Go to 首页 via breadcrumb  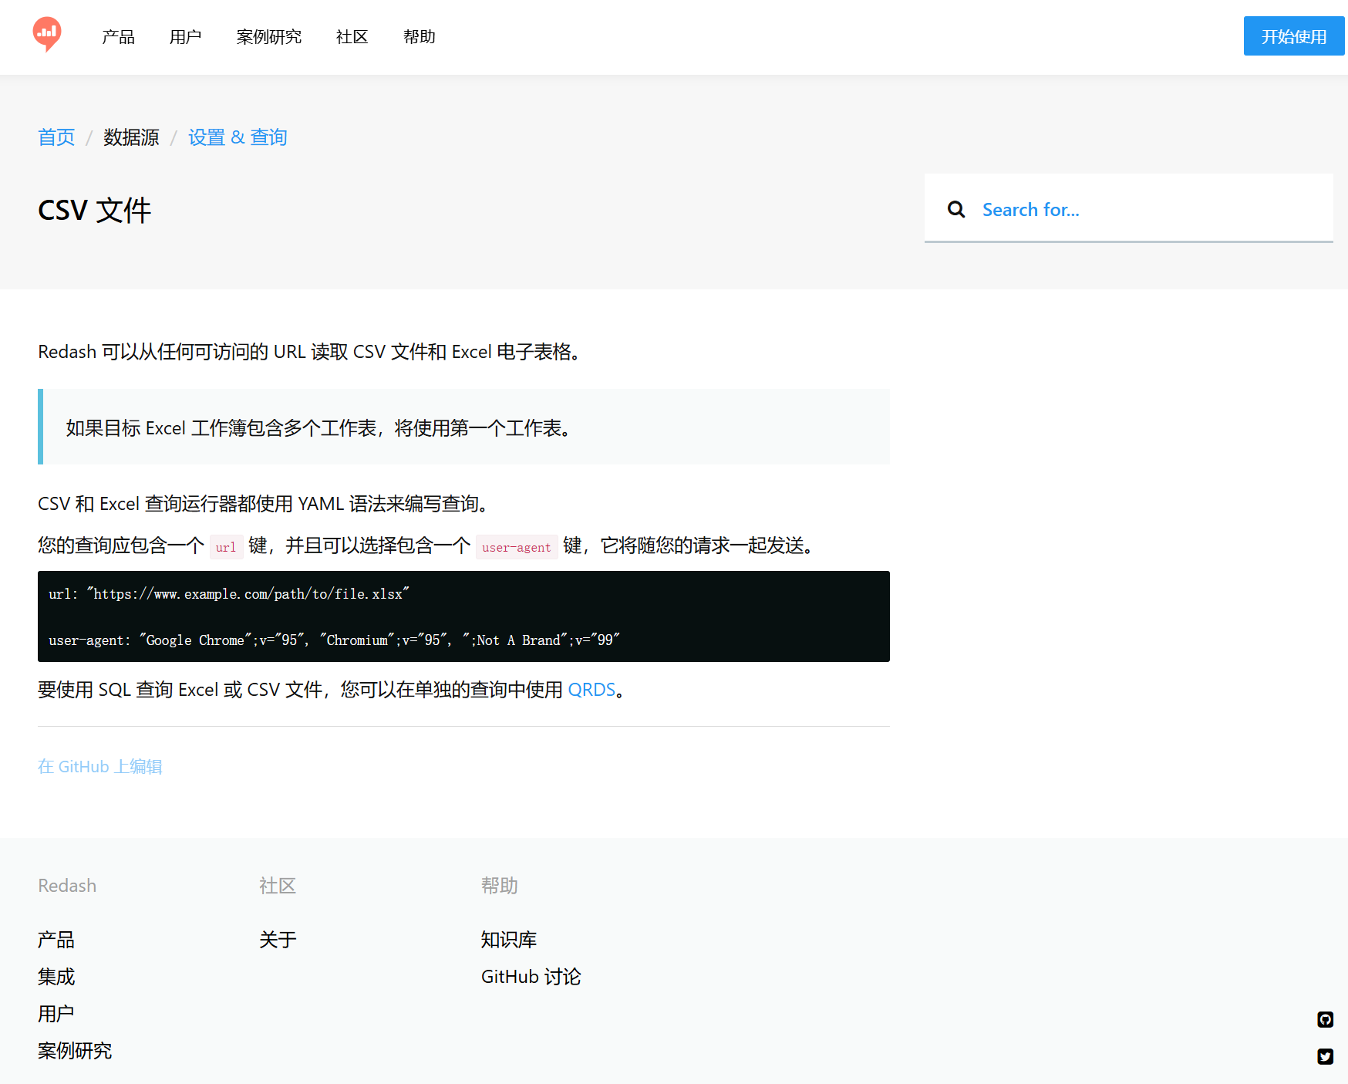[x=56, y=137]
